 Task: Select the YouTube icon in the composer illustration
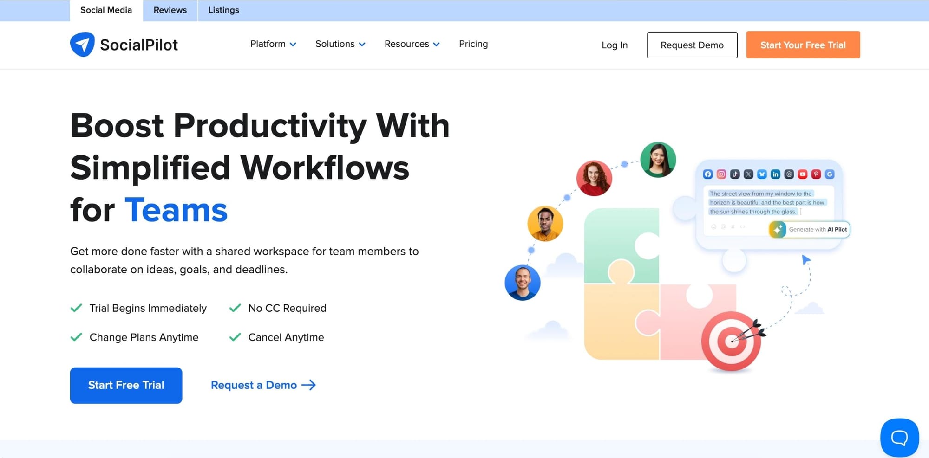coord(803,174)
